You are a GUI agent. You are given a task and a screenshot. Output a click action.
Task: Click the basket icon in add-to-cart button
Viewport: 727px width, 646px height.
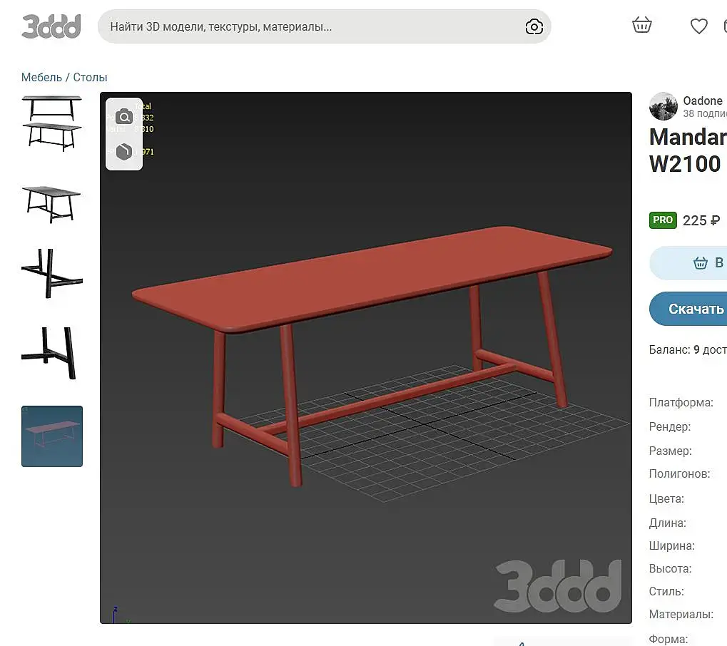[x=700, y=263]
